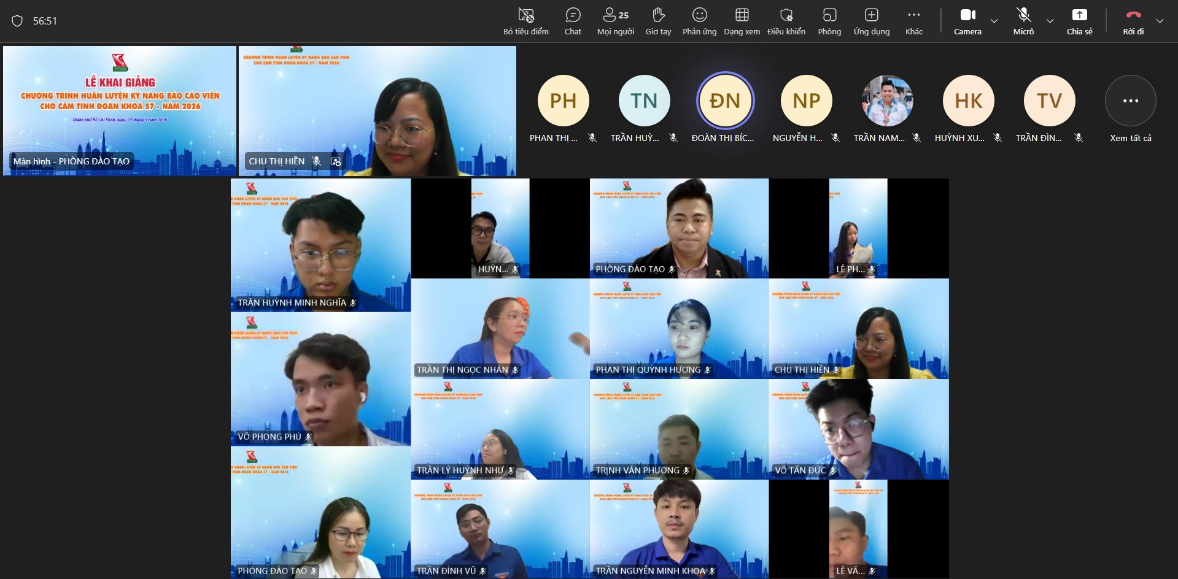Click Bỏ tiêu điểm spotlight icon
Image resolution: width=1178 pixels, height=579 pixels.
526,21
